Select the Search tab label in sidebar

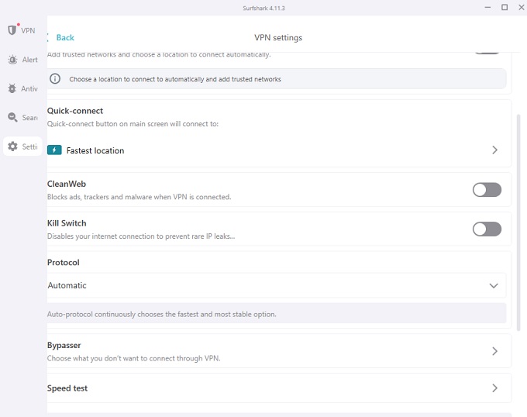30,118
